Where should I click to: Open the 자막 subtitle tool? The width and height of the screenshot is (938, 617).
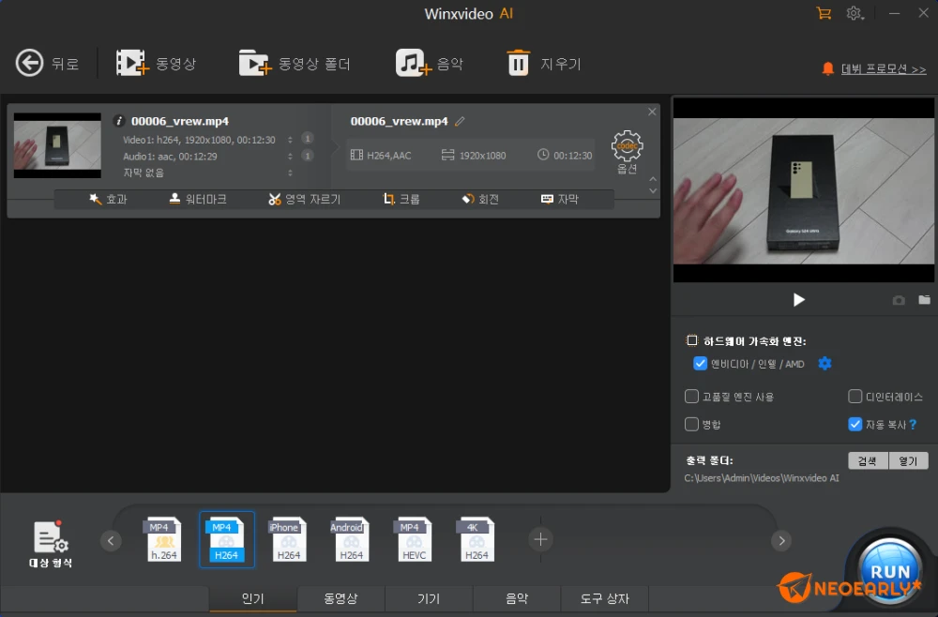click(x=560, y=199)
